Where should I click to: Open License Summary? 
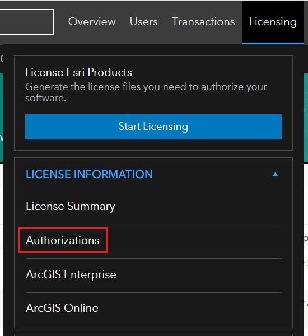point(71,206)
